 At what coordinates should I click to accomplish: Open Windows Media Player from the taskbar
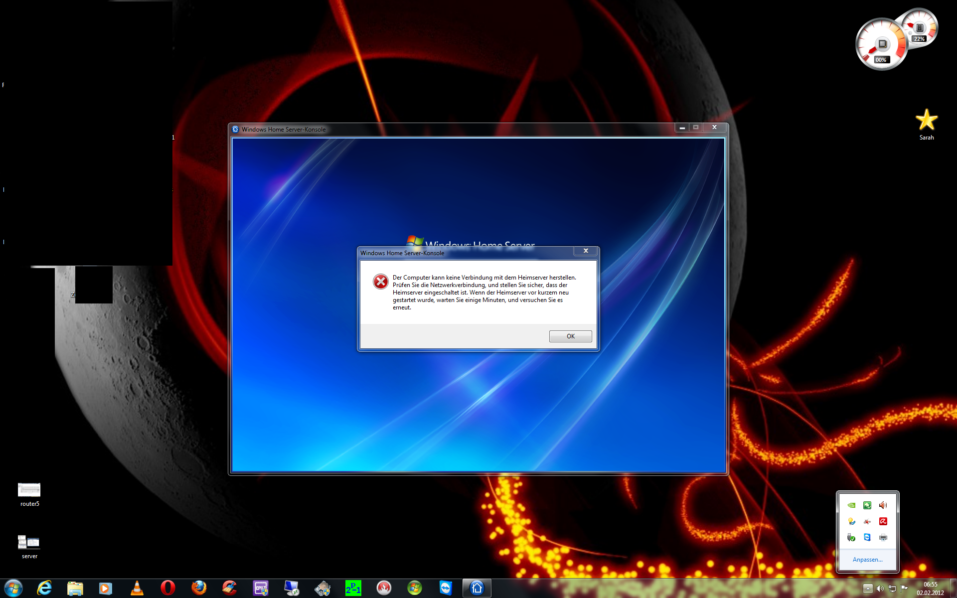(106, 589)
